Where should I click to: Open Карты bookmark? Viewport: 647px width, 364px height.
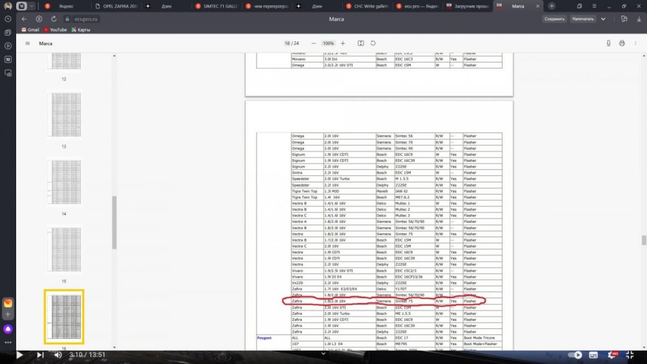coord(81,30)
